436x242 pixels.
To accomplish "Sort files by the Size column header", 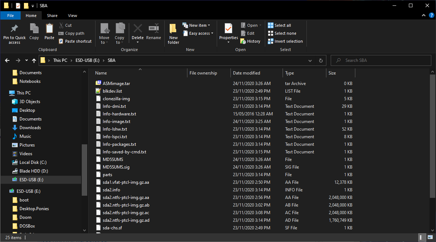I will [340, 73].
